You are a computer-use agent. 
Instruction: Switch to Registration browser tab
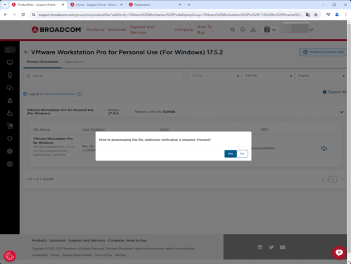155,5
